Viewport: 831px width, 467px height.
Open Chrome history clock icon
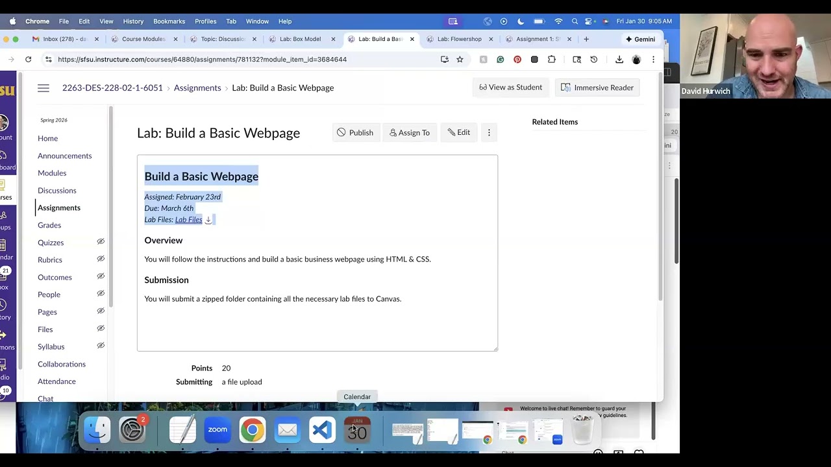tap(593, 59)
